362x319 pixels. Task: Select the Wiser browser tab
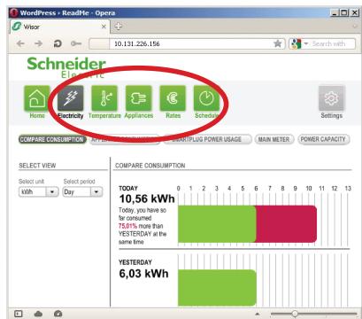pyautogui.click(x=60, y=27)
